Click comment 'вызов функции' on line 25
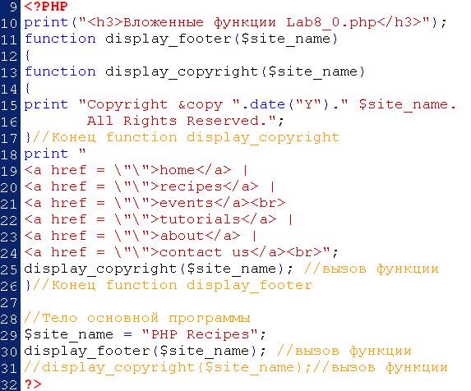The image size is (471, 391). click(372, 269)
